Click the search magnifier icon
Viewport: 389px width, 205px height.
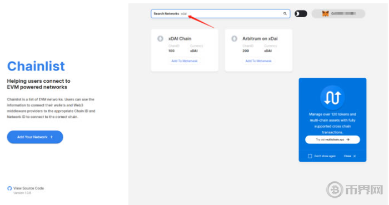point(285,14)
